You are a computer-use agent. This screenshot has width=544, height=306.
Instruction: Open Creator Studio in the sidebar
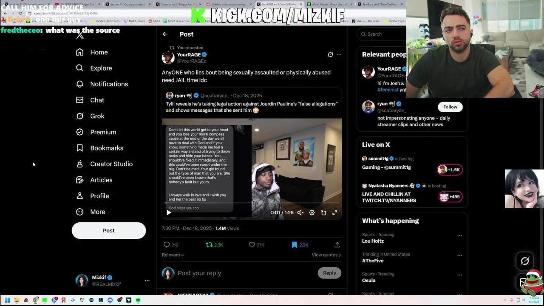coord(104,164)
